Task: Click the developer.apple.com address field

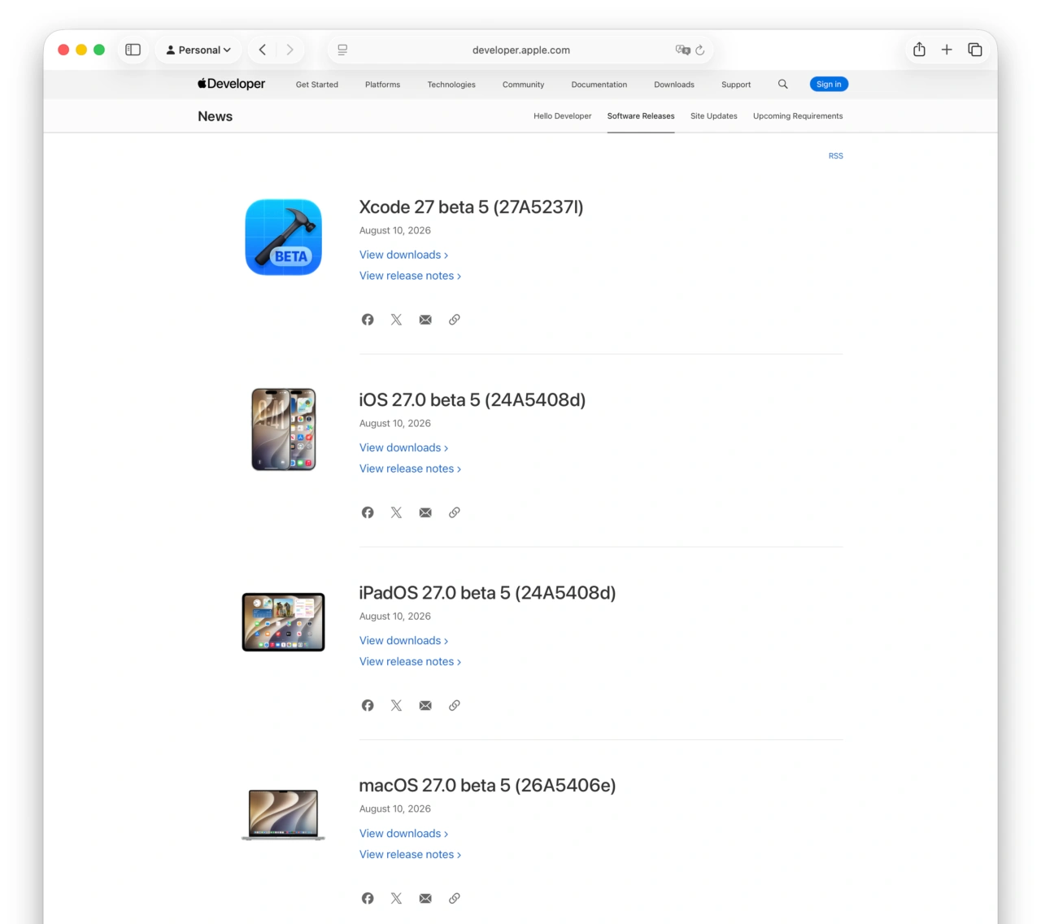Action: 520,50
